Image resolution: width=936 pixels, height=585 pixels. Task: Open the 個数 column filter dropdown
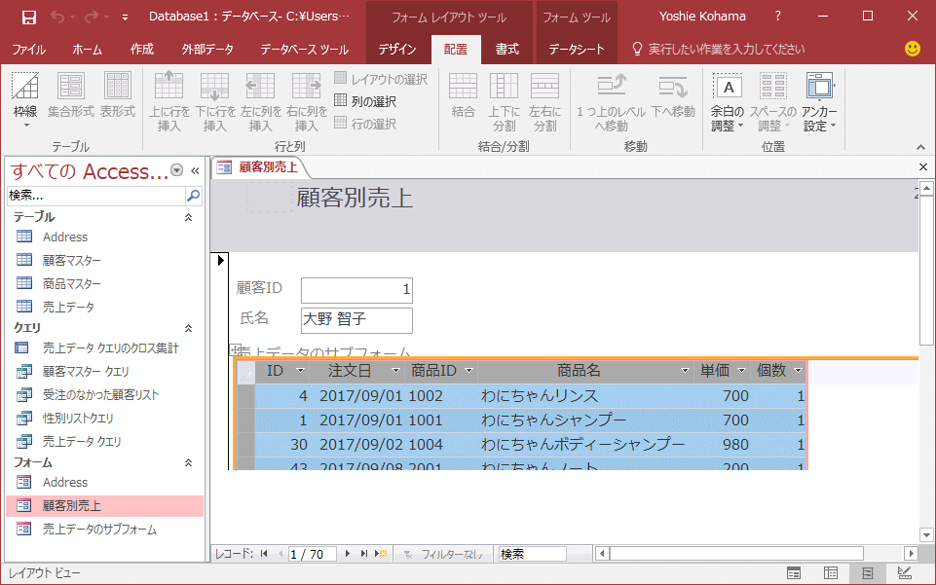pos(798,371)
